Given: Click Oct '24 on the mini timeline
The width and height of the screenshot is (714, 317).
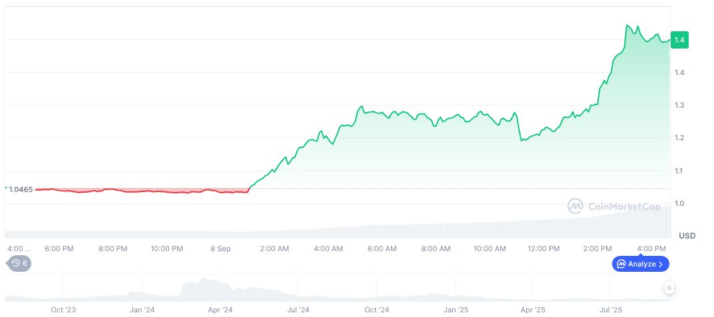Looking at the screenshot, I should tap(377, 310).
